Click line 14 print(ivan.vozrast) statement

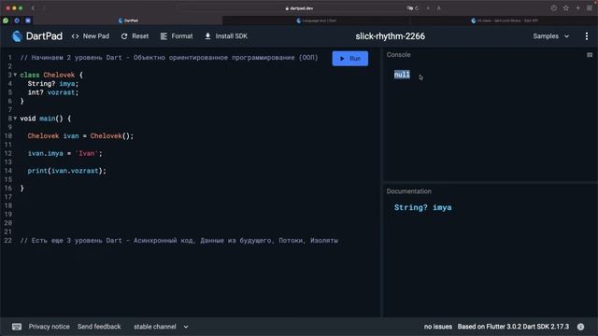pos(66,171)
